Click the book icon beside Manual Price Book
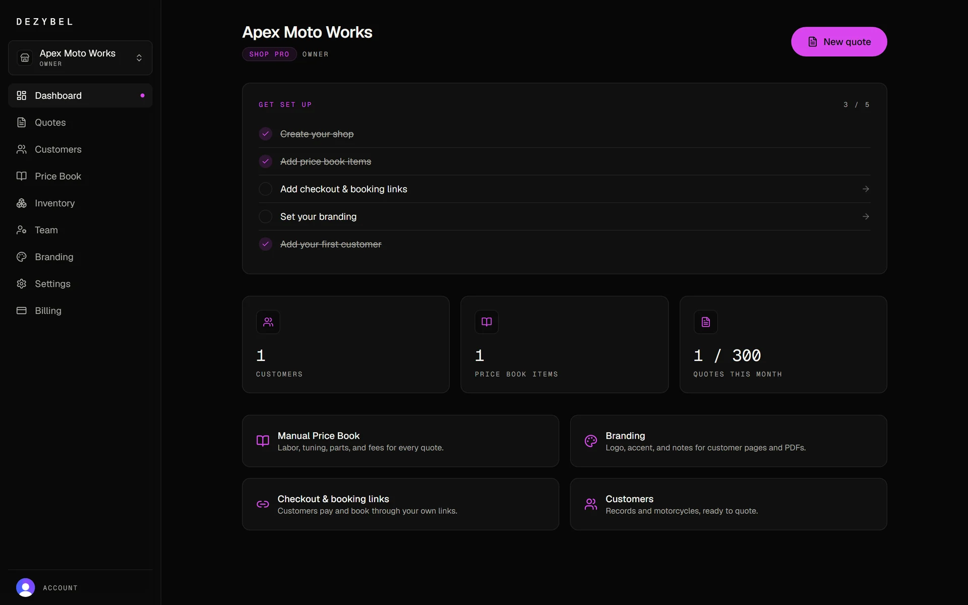The image size is (968, 605). pyautogui.click(x=263, y=441)
